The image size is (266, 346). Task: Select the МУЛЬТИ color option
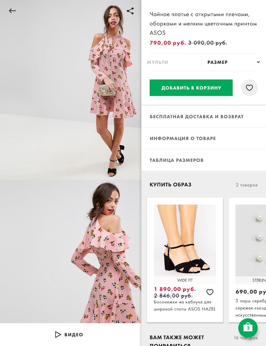157,62
